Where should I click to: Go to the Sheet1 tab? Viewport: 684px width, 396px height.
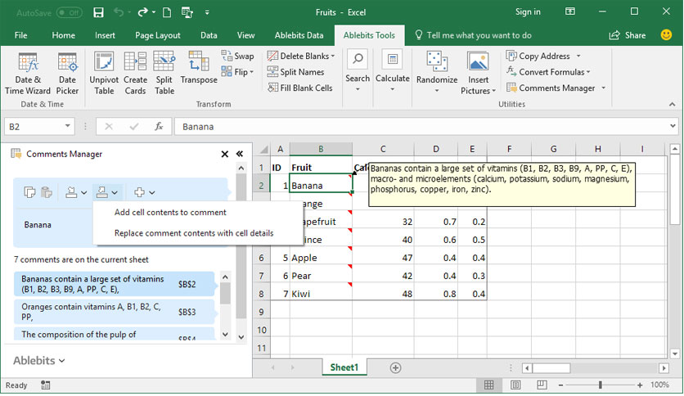coord(344,367)
